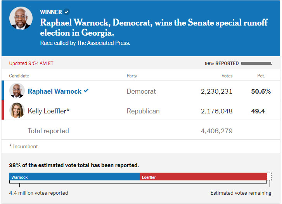The height and width of the screenshot is (204, 282).
Task: Click the Total reported row
Action: click(x=141, y=131)
